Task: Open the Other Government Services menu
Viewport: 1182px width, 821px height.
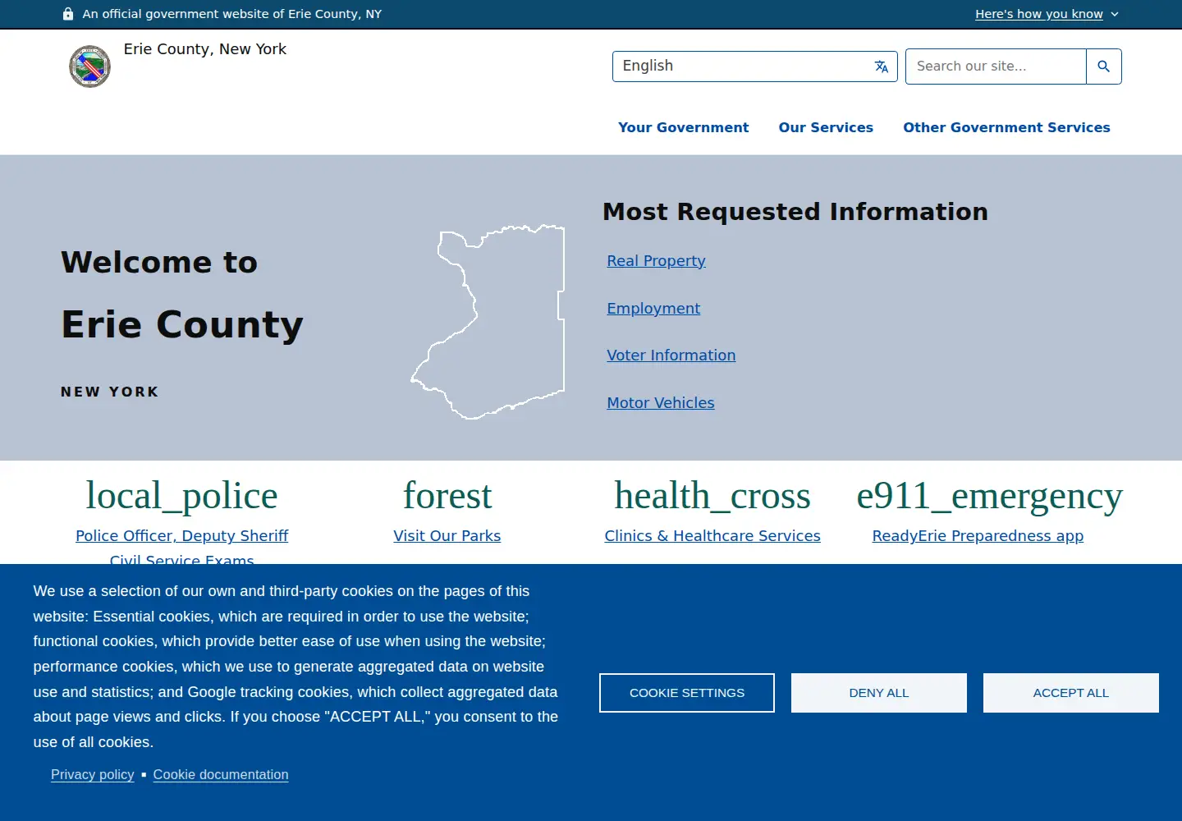Action: [x=1006, y=127]
